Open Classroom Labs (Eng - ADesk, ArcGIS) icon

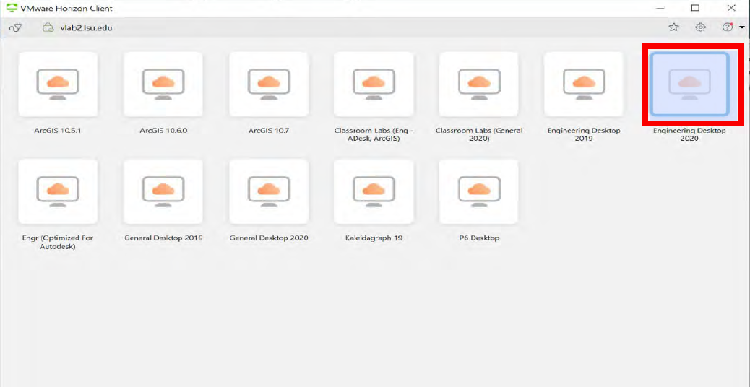pyautogui.click(x=374, y=84)
